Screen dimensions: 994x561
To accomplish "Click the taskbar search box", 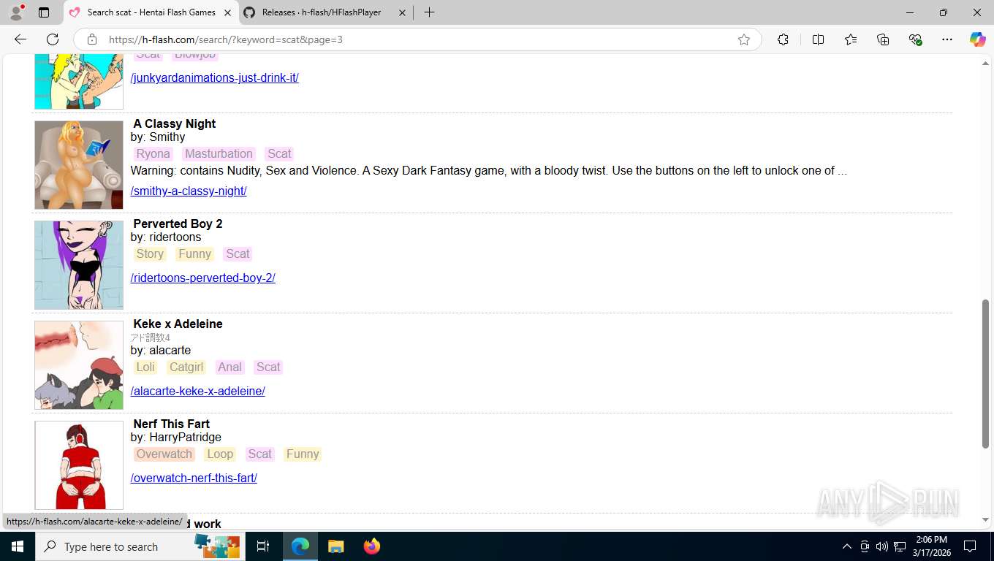I will (140, 546).
